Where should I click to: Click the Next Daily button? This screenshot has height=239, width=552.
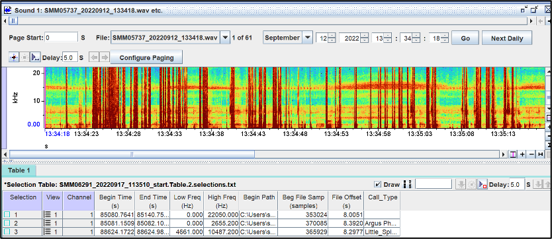507,38
